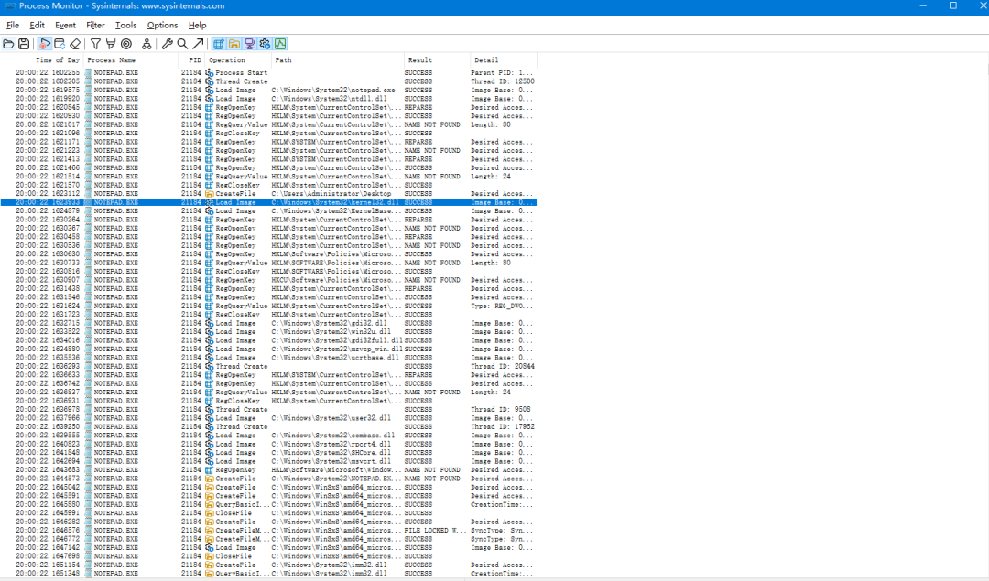Click the HKCU\Software\Policies path cell
Screen dimensions: 989x581
coord(336,280)
